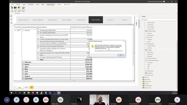The height and width of the screenshot is (105, 187).
Task: Expand the DimStore table in Fields
Action: coord(142,84)
